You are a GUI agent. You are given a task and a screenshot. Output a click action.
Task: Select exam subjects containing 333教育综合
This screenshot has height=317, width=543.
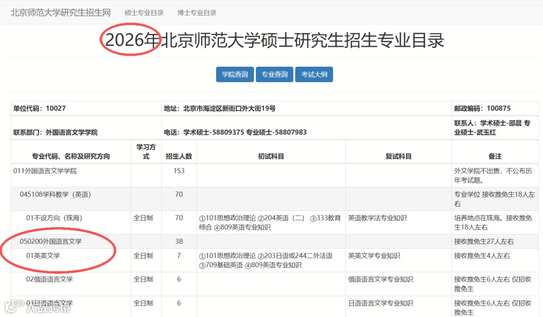[270, 223]
